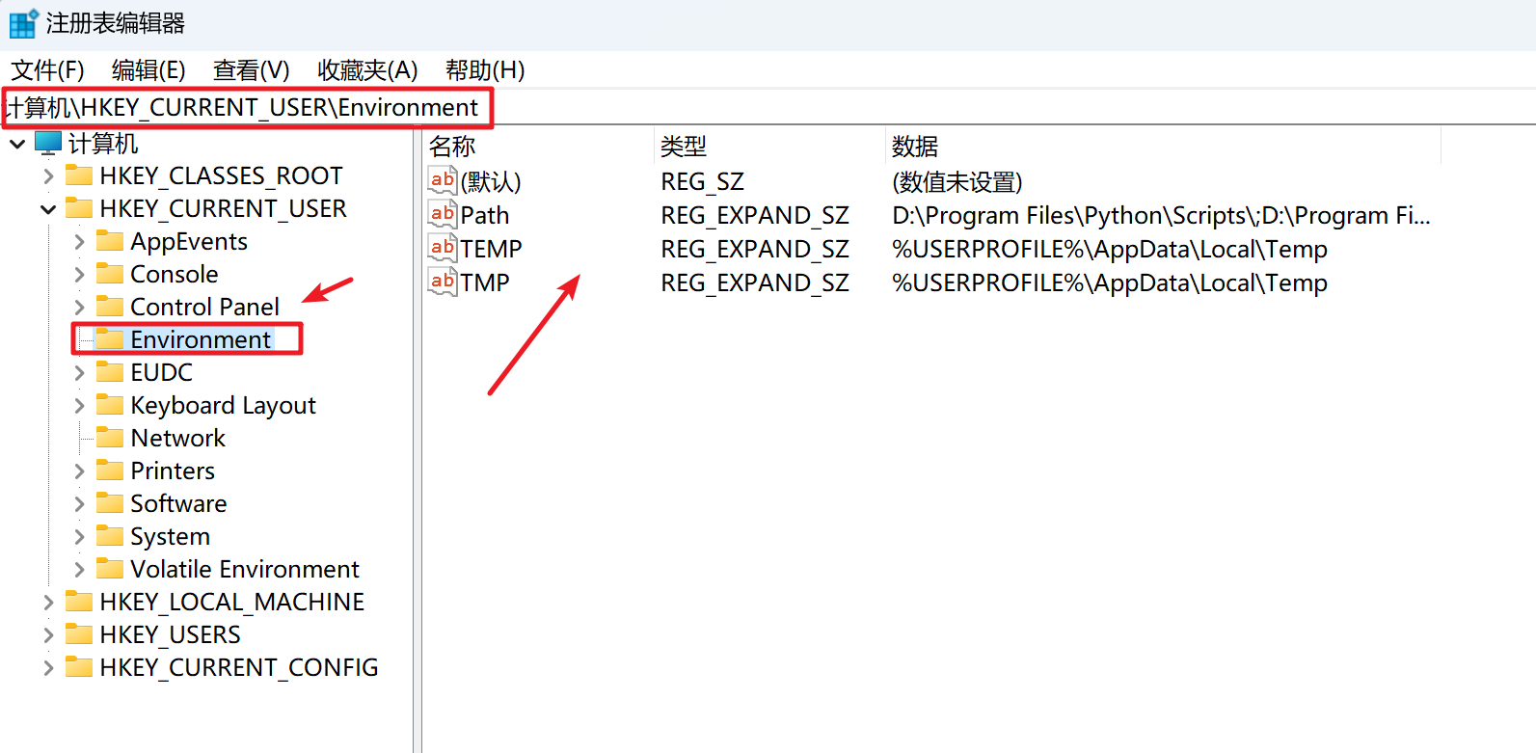
Task: Open the 帮助(H) menu
Action: click(x=485, y=70)
